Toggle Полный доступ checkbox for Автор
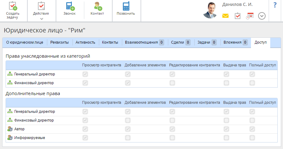The image size is (283, 149). [252, 129]
